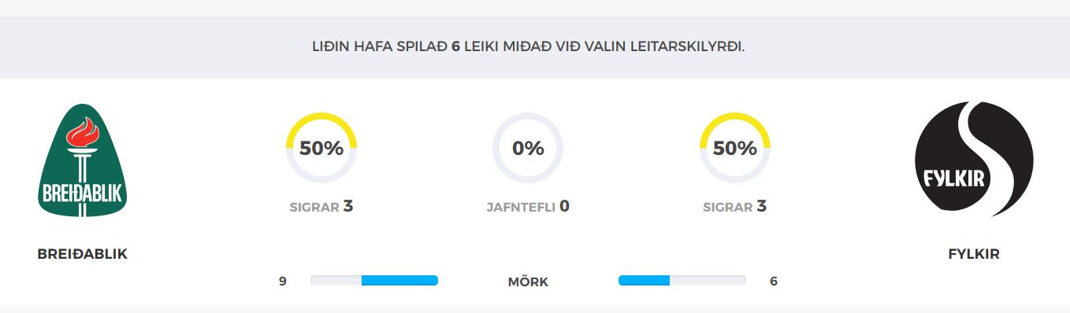Click SIGRAR 3 under Breiðablik's circle

coord(321,207)
